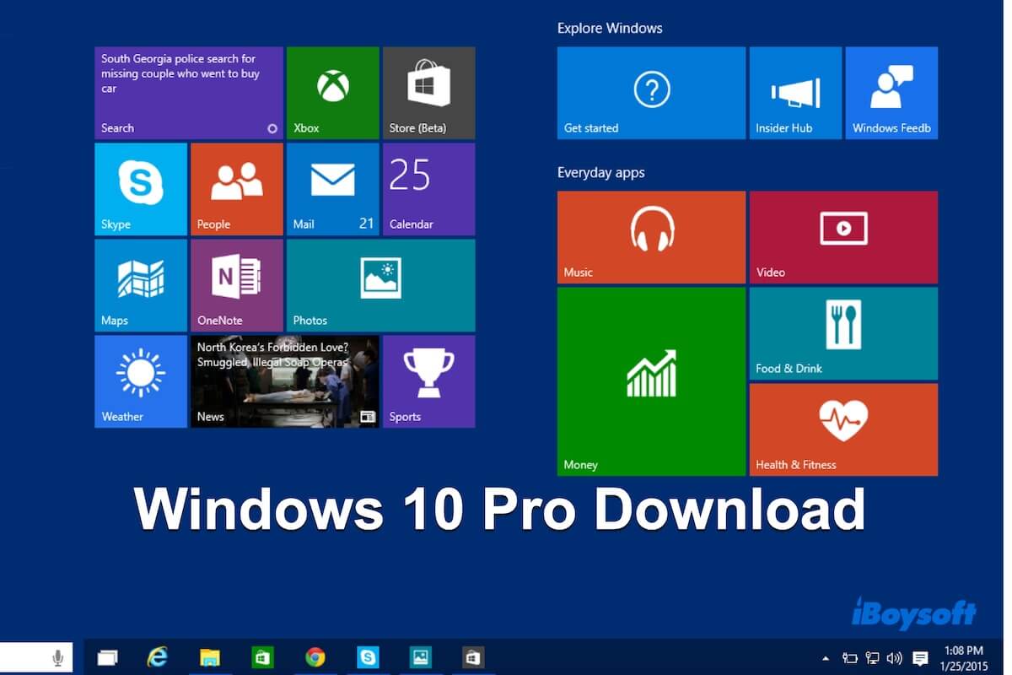Open the Money tile
Image resolution: width=1012 pixels, height=675 pixels.
pos(651,381)
